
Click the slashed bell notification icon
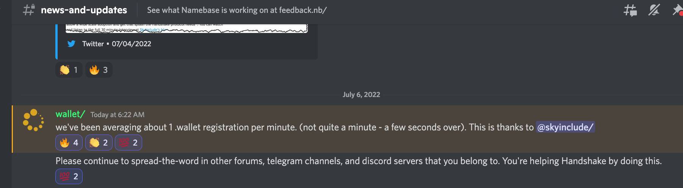tap(654, 10)
